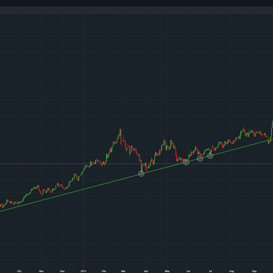Viewport: 273px width, 273px height.
Task: Click the Sep label on the time axis
Action: pyautogui.click(x=254, y=271)
